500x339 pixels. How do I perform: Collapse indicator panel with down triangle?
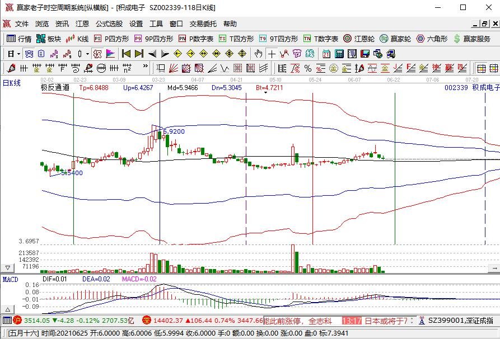8,267
